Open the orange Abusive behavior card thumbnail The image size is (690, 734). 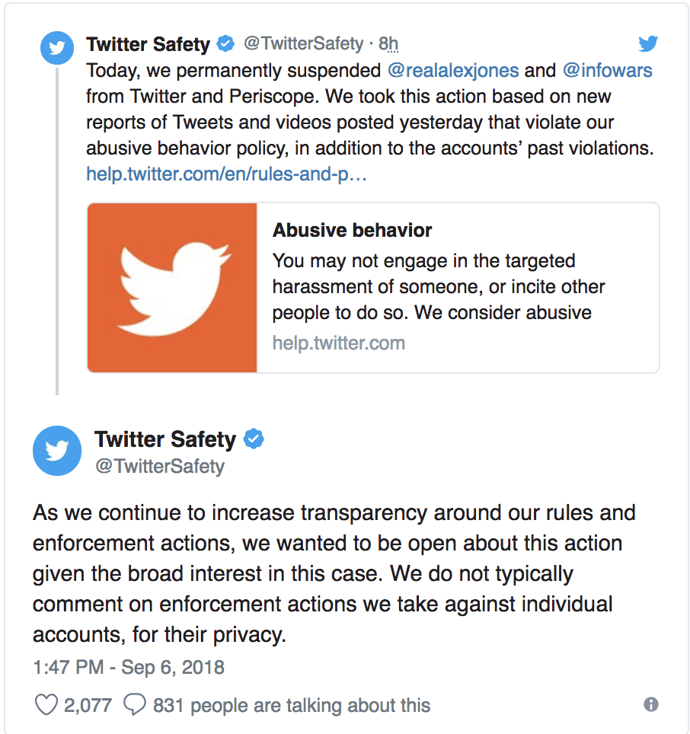coord(172,288)
